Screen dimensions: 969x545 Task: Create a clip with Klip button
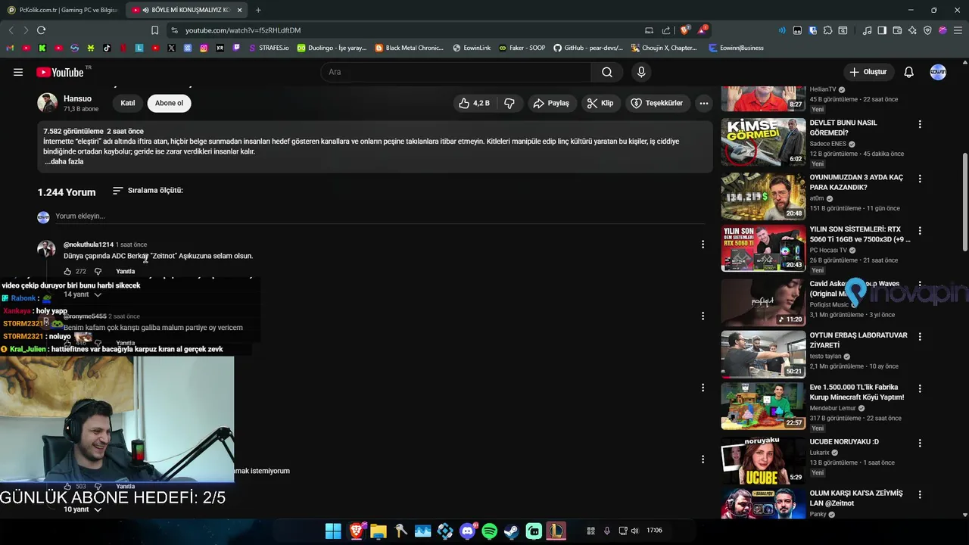(600, 103)
